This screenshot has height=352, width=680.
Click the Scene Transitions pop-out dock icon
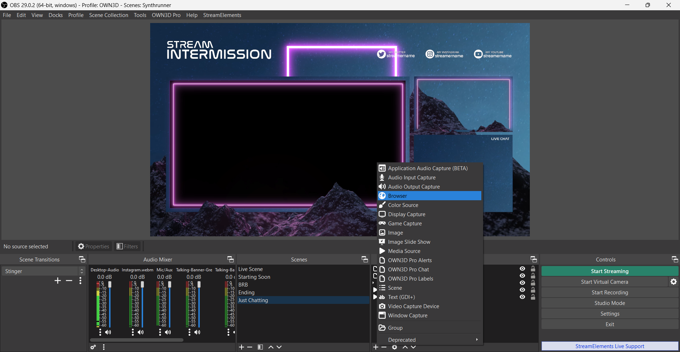pyautogui.click(x=82, y=259)
